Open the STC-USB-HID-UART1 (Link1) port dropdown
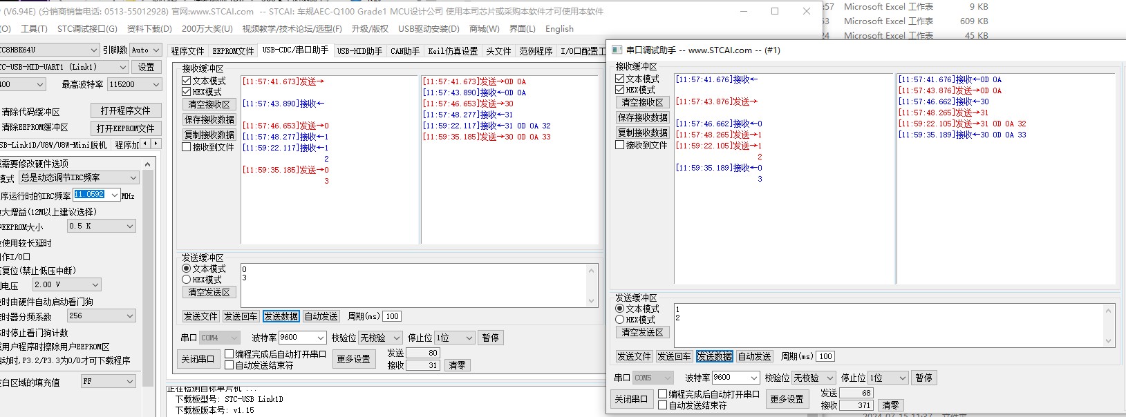 point(123,67)
